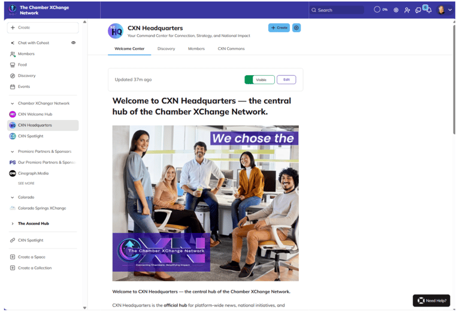Open the Chat with Cohost sparkle icon
Viewport: 460px width, 319px height.
pyautogui.click(x=13, y=43)
